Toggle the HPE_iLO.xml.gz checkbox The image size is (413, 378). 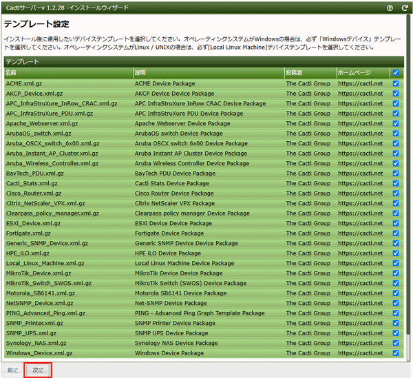pyautogui.click(x=396, y=253)
